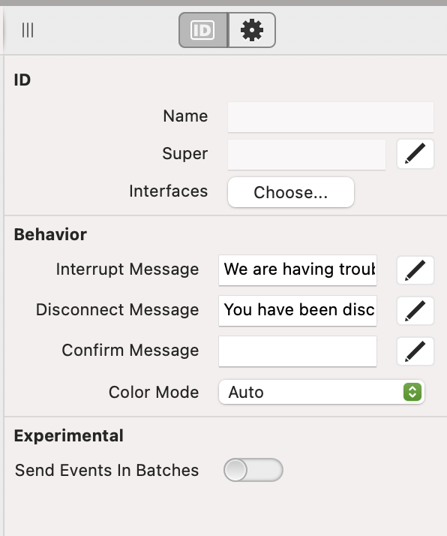The height and width of the screenshot is (536, 447).
Task: Click the green arrows on Color Mode popup
Action: 412,392
